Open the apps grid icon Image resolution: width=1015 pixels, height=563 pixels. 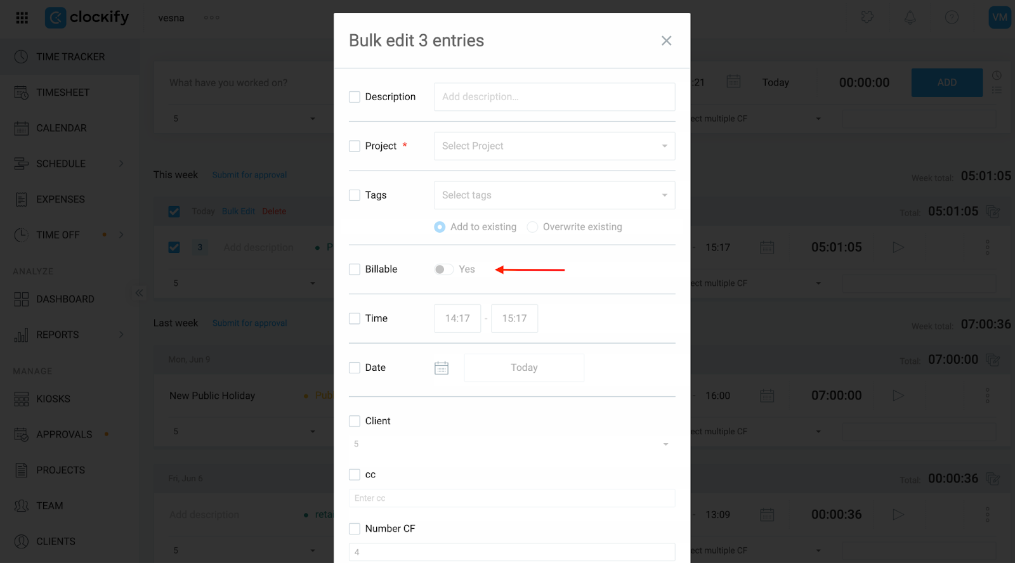(22, 18)
